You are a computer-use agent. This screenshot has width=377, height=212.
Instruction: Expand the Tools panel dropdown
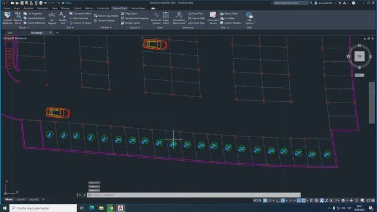point(224,28)
